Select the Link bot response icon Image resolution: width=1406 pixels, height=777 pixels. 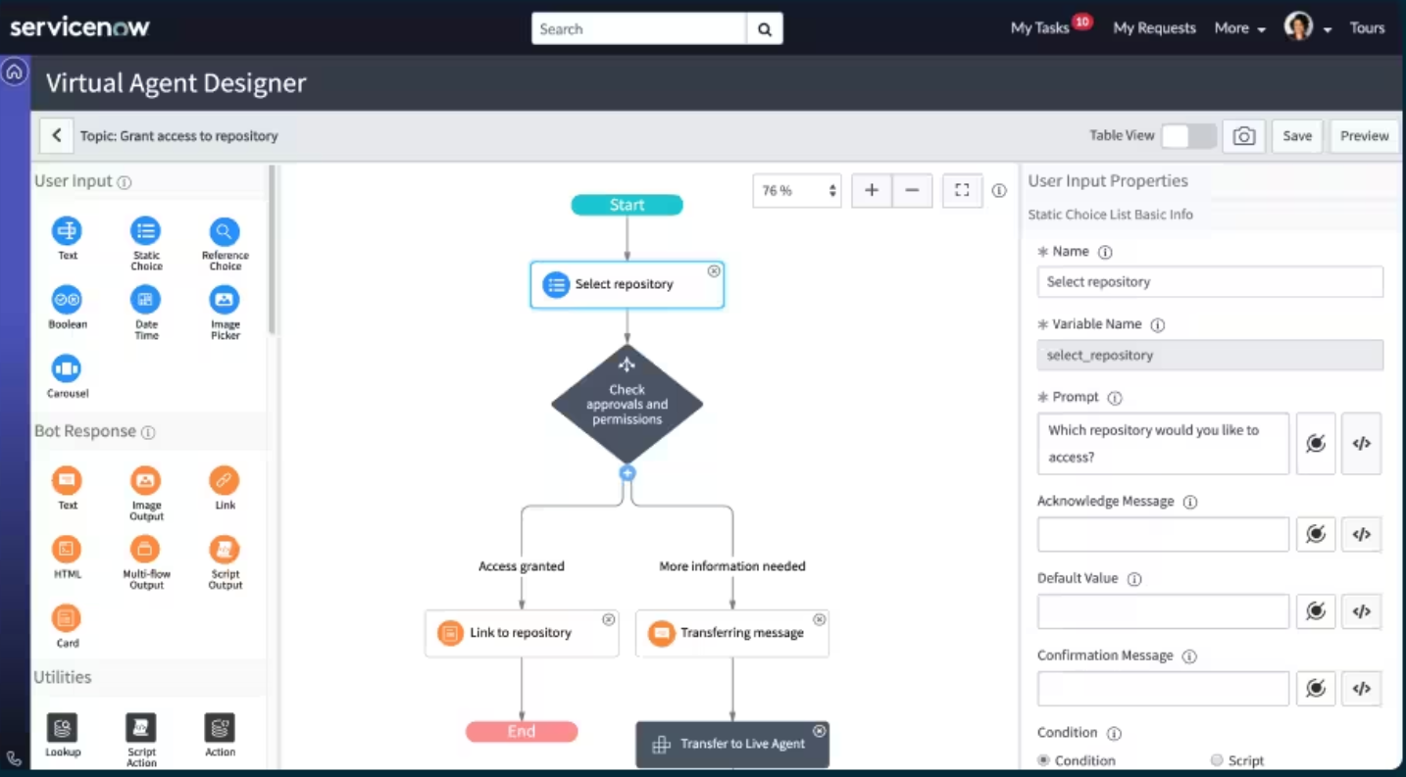click(225, 480)
